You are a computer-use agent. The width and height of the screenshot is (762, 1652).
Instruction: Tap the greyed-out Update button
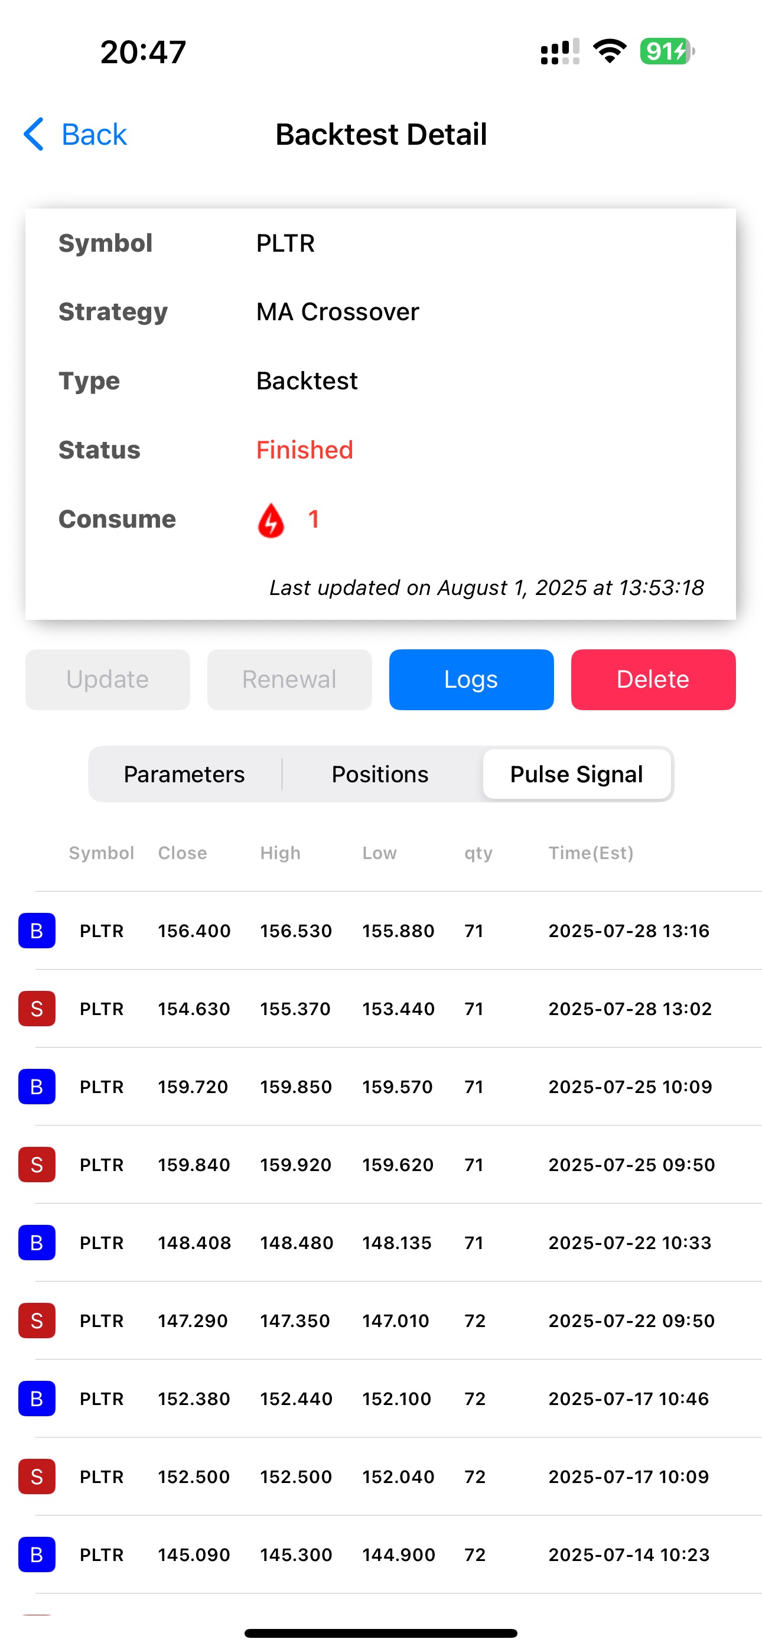click(108, 679)
